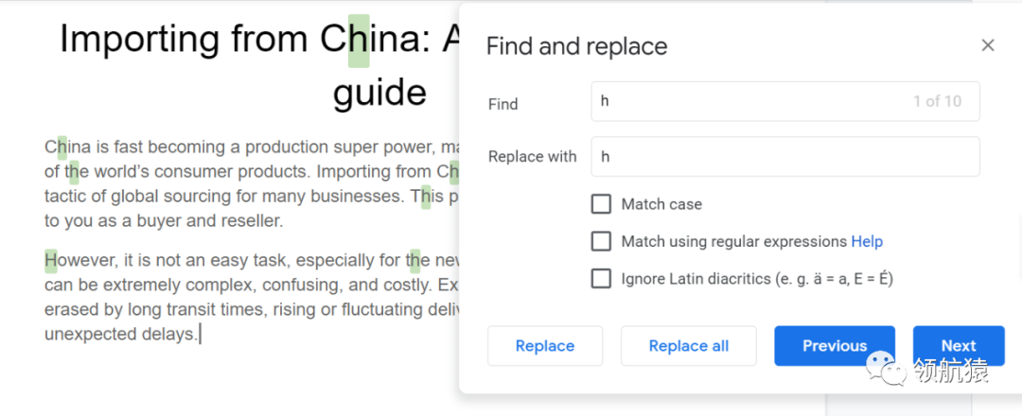This screenshot has height=416, width=1022.
Task: Toggle Match using regular expressions checkbox
Action: click(601, 242)
